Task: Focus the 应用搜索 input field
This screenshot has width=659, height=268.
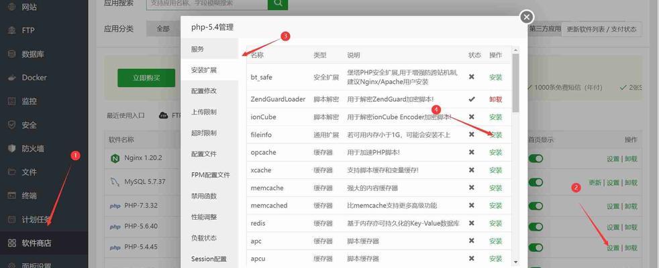Action: 207,3
